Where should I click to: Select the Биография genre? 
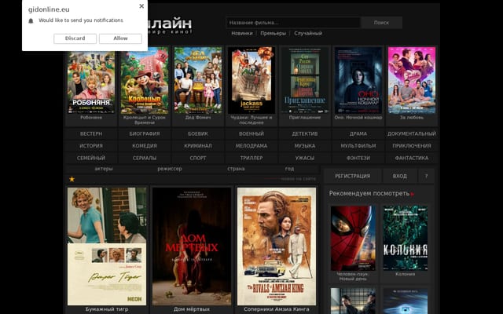click(145, 133)
